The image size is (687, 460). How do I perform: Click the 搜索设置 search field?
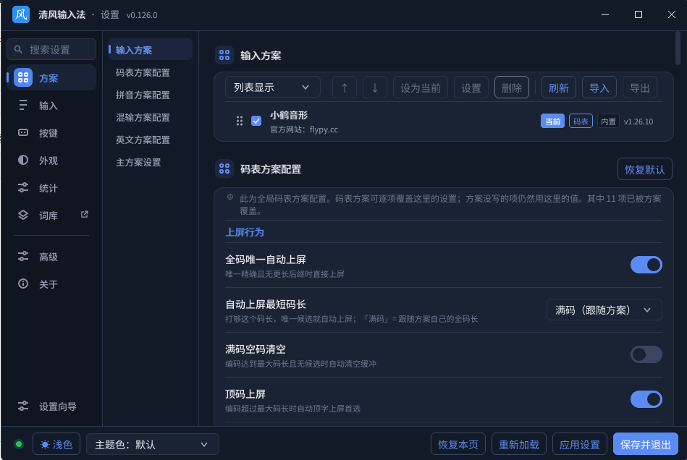tap(51, 49)
